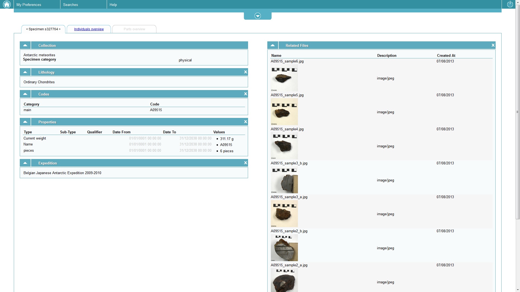Image resolution: width=520 pixels, height=292 pixels.
Task: Click the home icon in top-left corner
Action: (7, 4)
